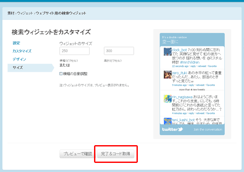244x172 pixels.
Task: Select the サイズ sidebar tab
Action: (x=31, y=68)
